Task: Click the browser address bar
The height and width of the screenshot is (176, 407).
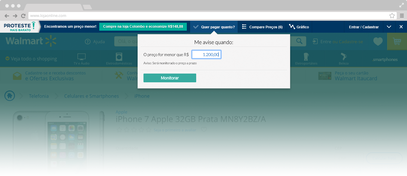Action: coord(212,16)
